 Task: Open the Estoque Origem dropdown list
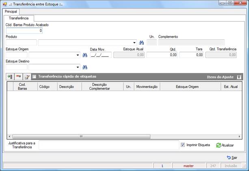coord(78,55)
